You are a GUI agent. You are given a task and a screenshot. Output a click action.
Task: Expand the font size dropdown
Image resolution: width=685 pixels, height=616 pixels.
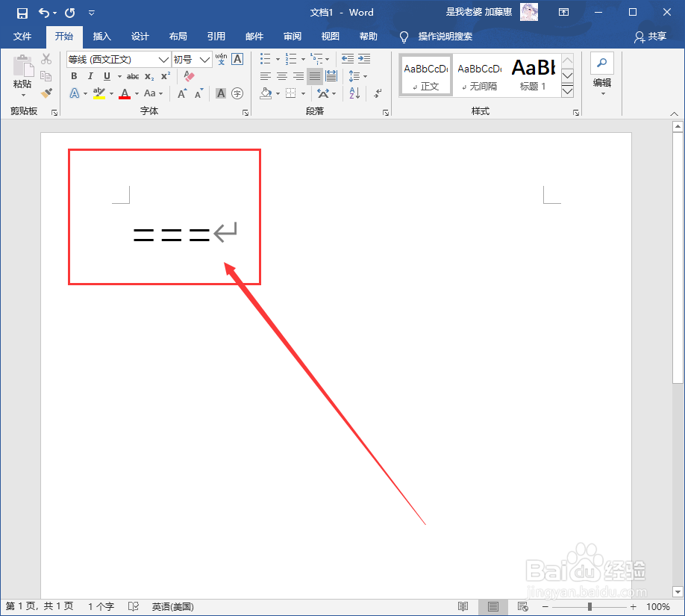[204, 60]
